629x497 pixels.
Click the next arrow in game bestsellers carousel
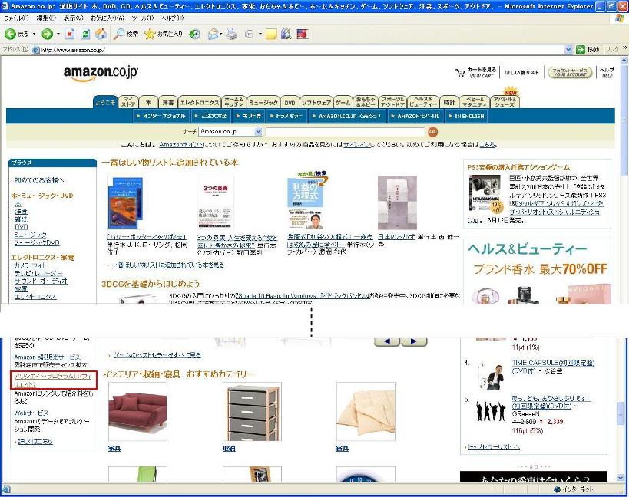tap(414, 341)
